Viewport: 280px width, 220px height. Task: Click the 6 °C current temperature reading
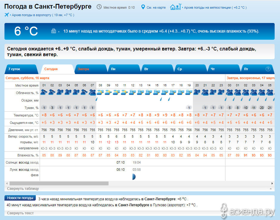point(26,31)
